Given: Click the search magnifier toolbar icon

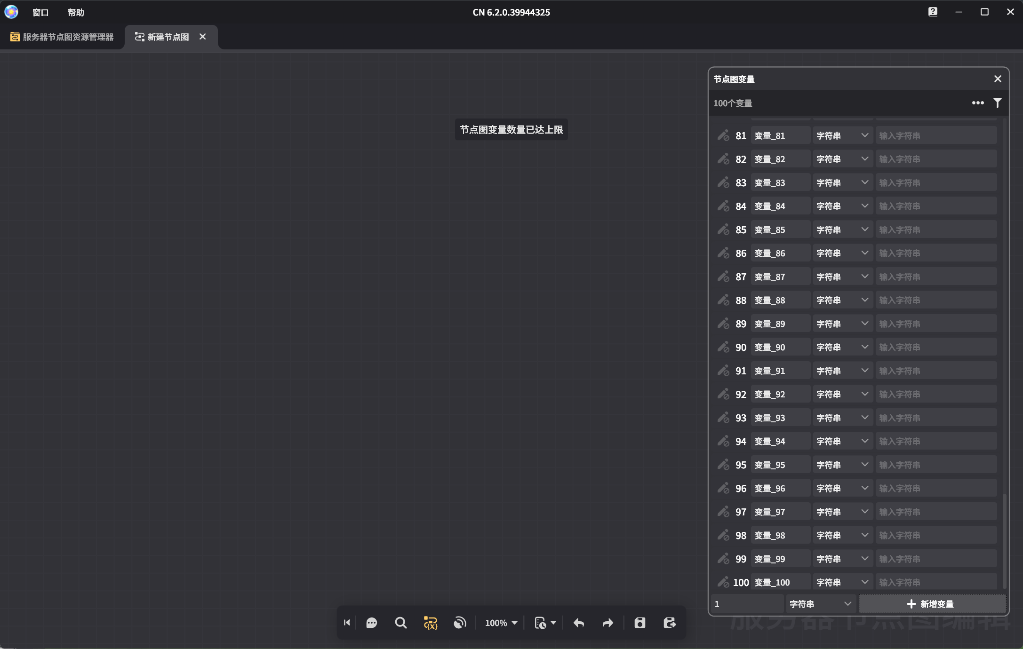Looking at the screenshot, I should (400, 623).
